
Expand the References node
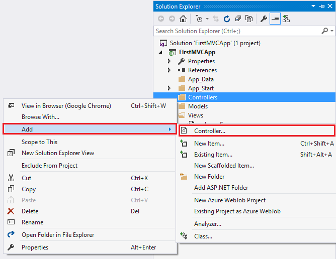pos(170,70)
